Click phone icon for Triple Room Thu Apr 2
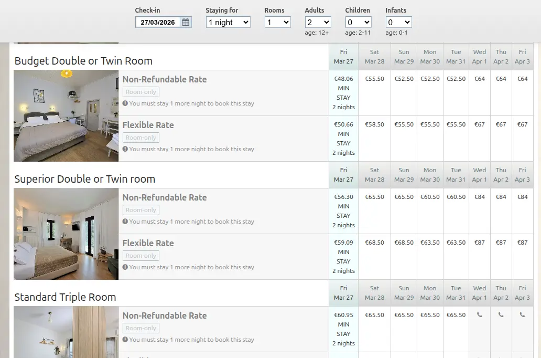The image size is (541, 358). pyautogui.click(x=501, y=315)
